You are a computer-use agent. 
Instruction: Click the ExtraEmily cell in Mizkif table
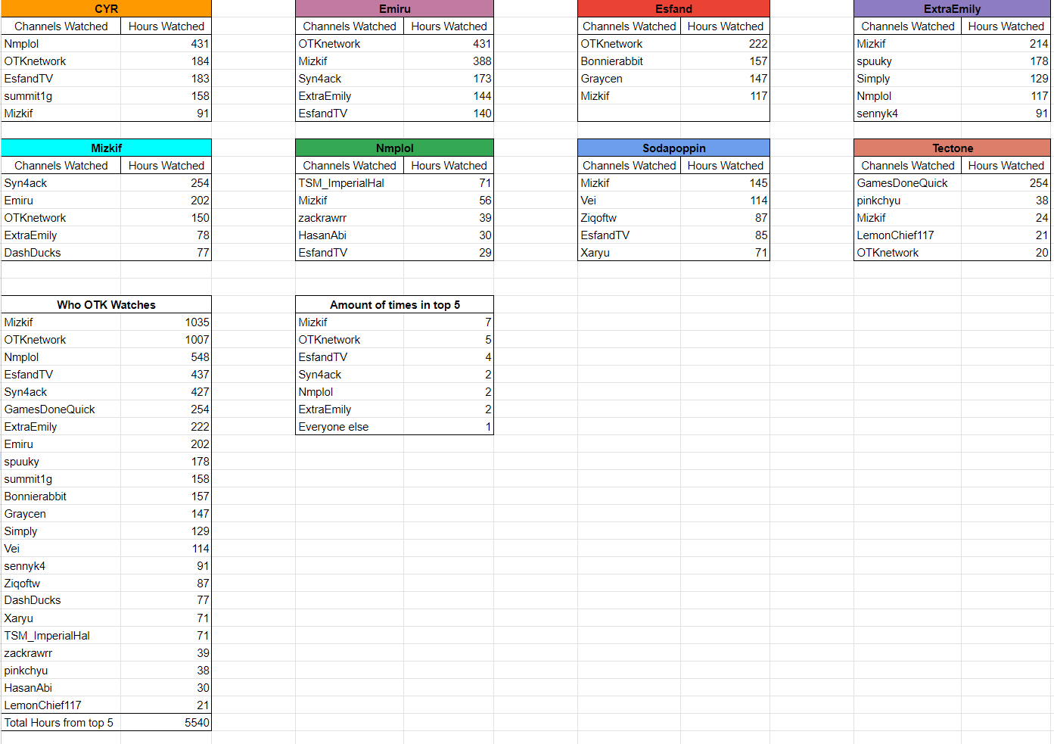[61, 235]
